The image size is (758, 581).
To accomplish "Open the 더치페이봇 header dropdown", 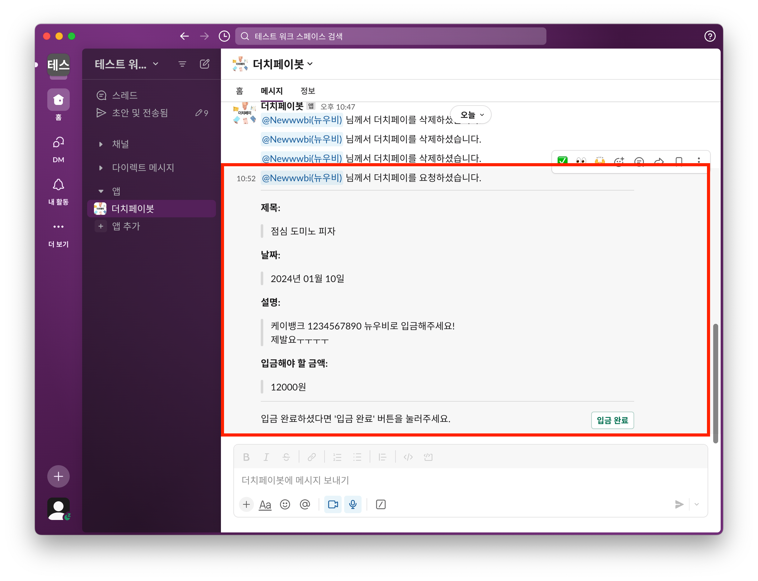I will tap(283, 64).
